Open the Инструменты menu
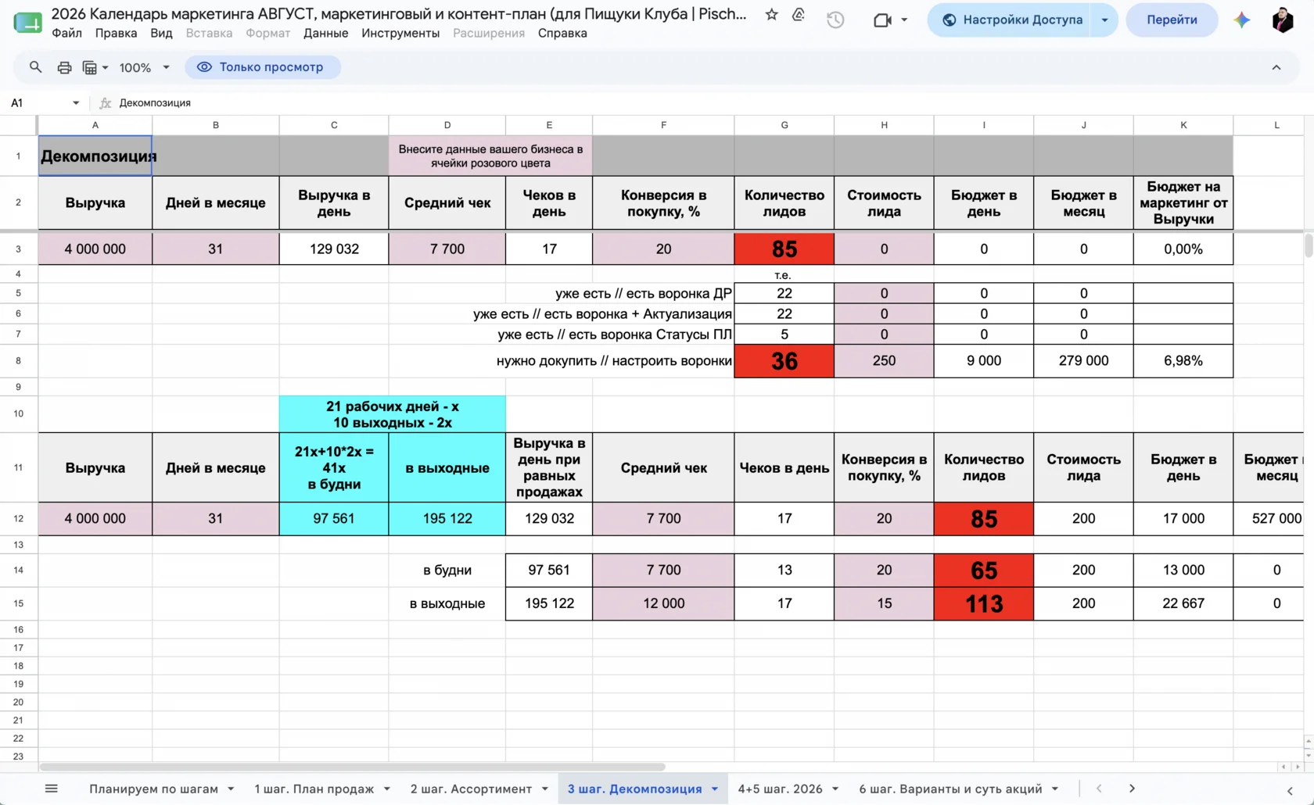The height and width of the screenshot is (805, 1314). point(400,33)
